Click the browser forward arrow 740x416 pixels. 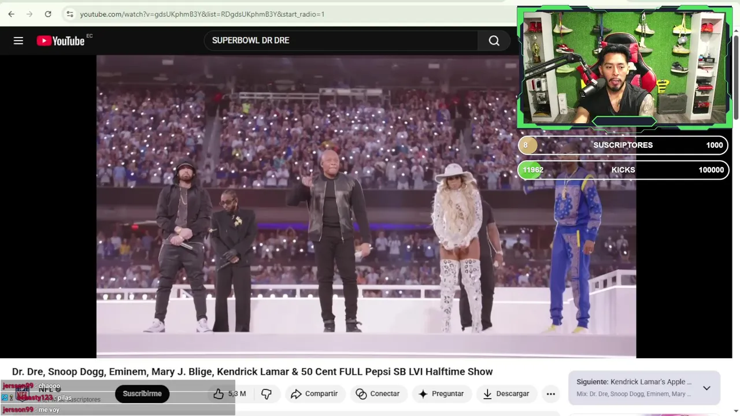29,14
